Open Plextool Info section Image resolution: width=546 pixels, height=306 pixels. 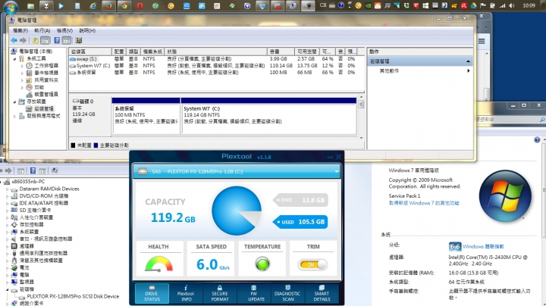click(186, 294)
